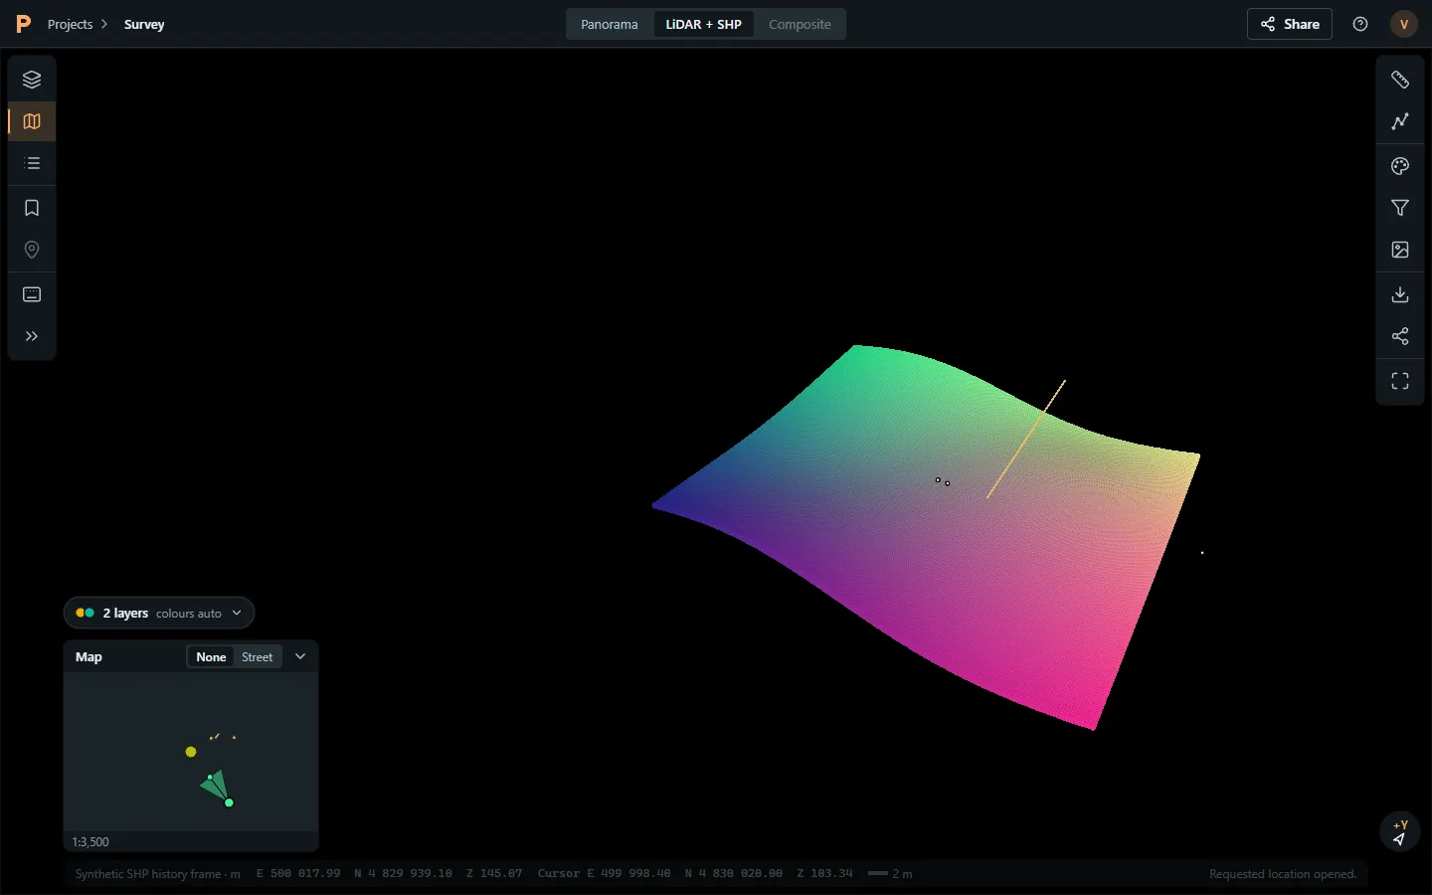Activate the ruler measurement tool
1432x895 pixels.
pos(1400,80)
